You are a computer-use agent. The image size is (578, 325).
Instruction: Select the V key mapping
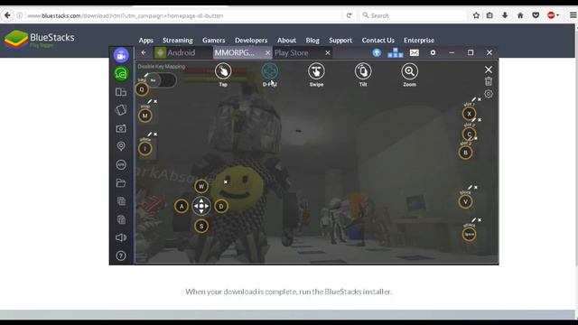click(466, 201)
